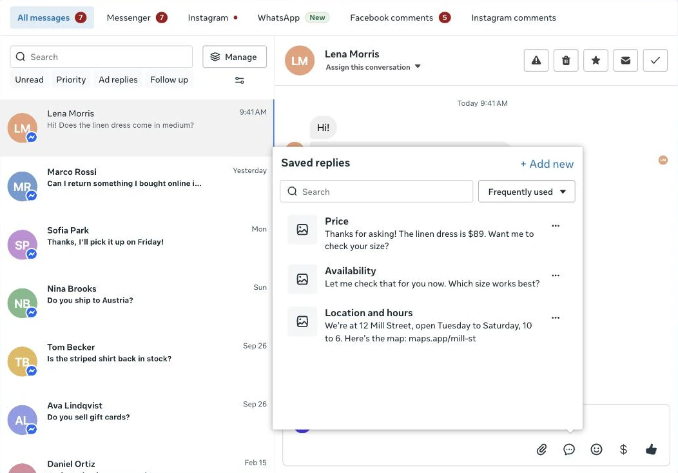Star the Lena Morris conversation
The height and width of the screenshot is (473, 678).
tap(596, 61)
